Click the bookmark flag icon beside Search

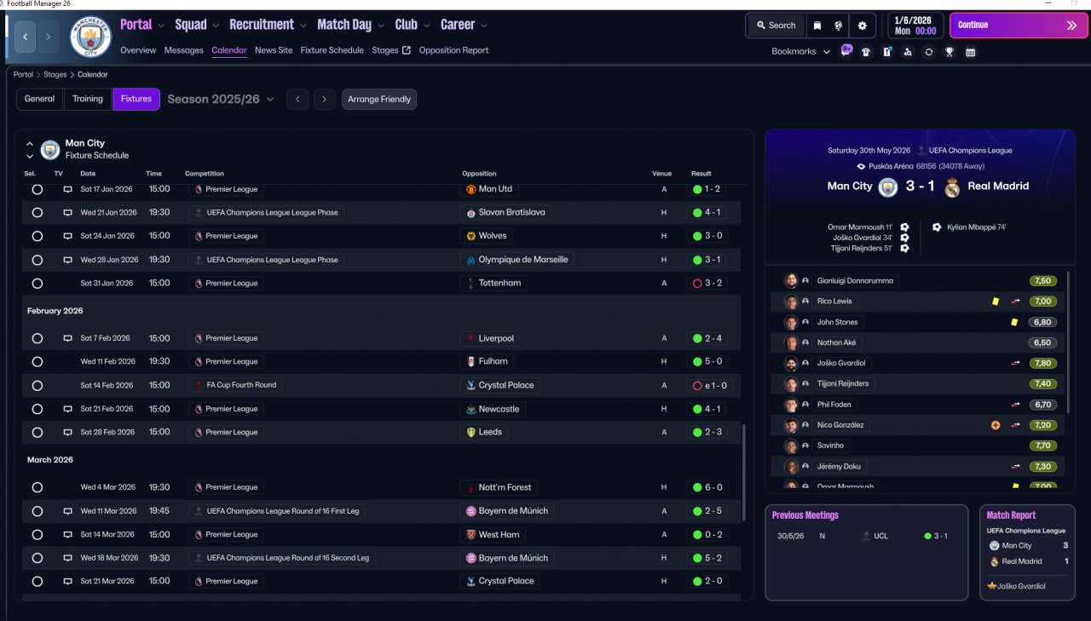point(817,26)
